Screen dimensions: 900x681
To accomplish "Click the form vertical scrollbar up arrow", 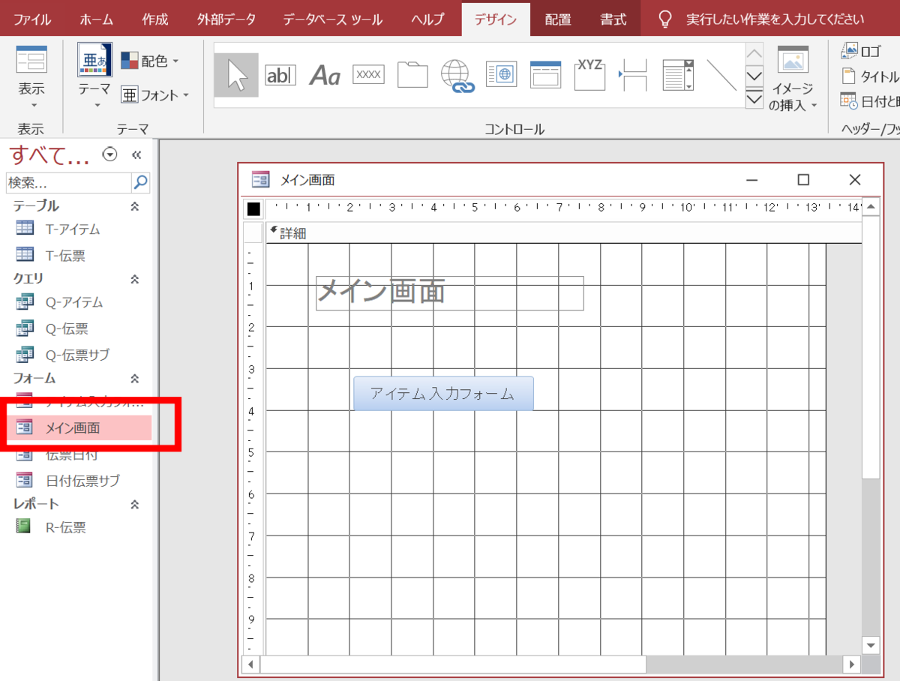I will [x=870, y=207].
